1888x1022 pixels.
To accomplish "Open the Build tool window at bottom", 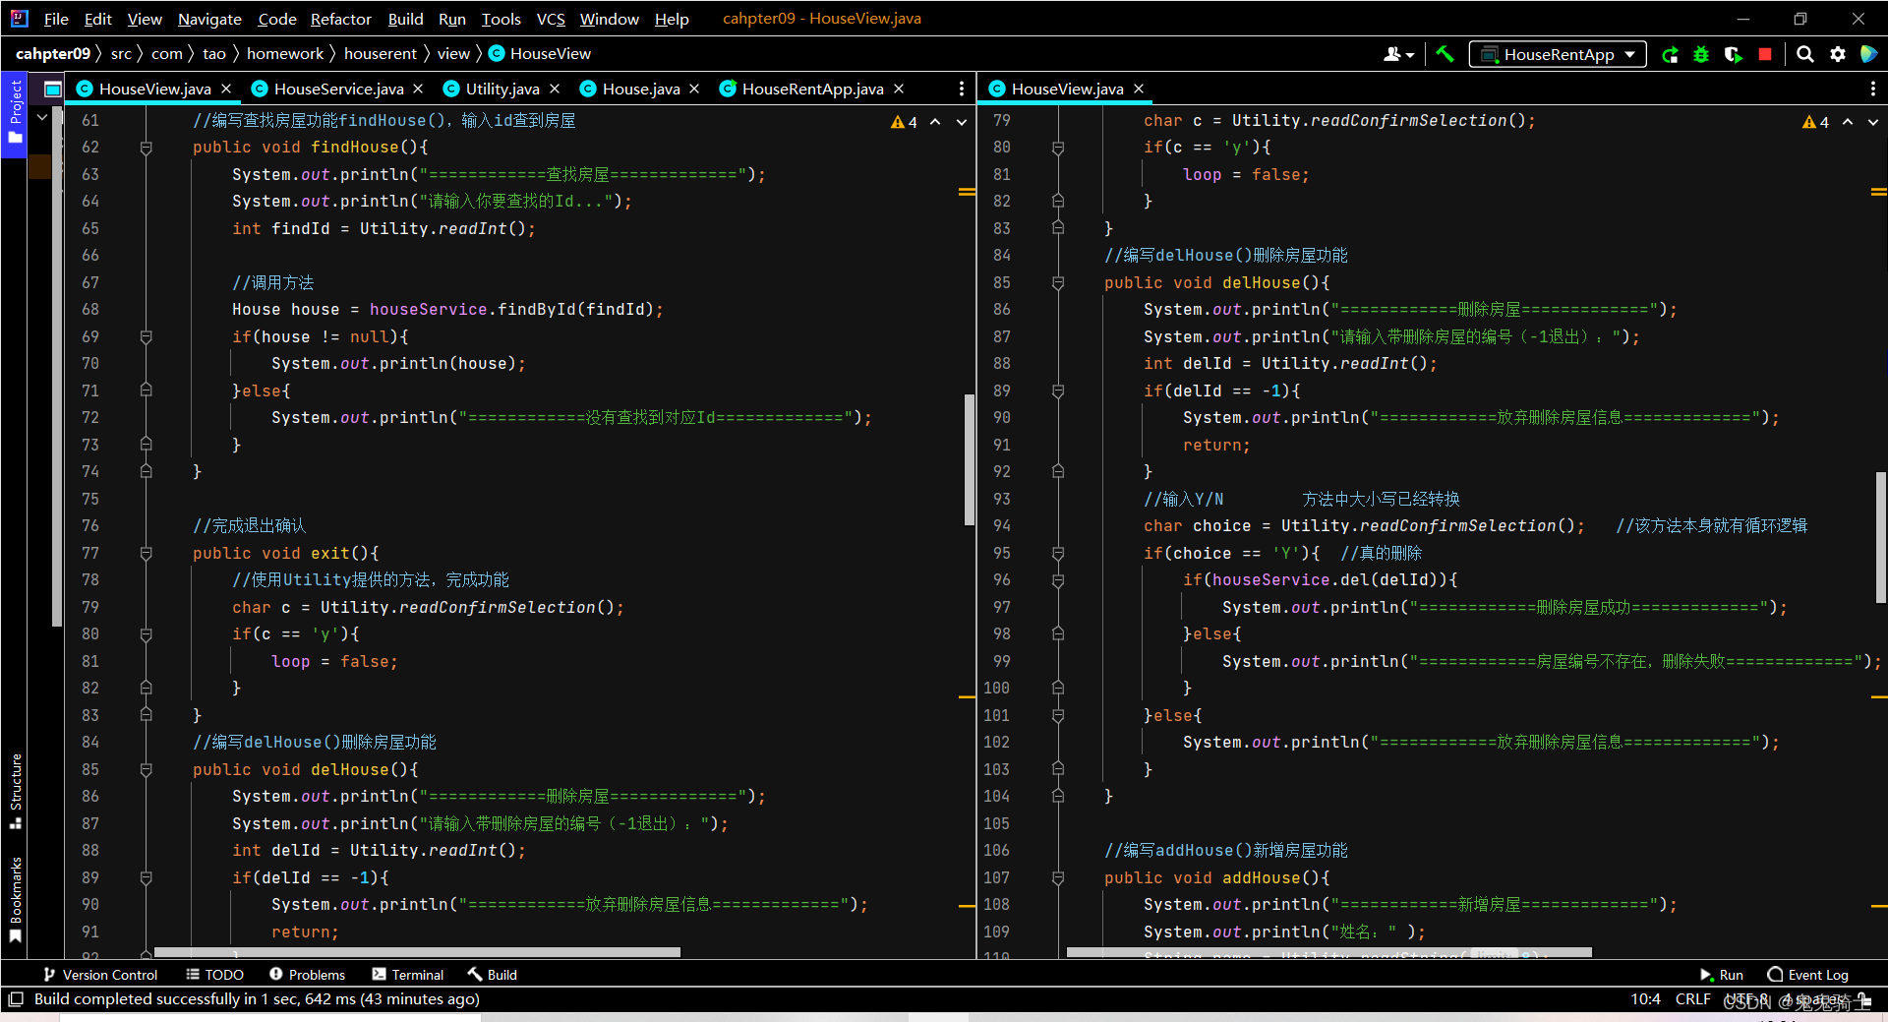I will pyautogui.click(x=493, y=975).
